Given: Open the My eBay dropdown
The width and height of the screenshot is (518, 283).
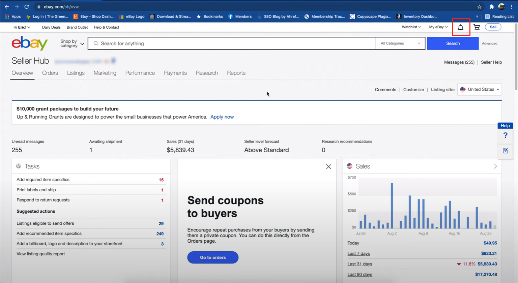Looking at the screenshot, I should pyautogui.click(x=438, y=27).
